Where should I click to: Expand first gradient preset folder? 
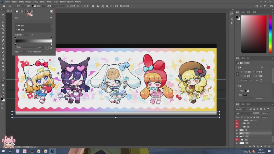(16, 25)
